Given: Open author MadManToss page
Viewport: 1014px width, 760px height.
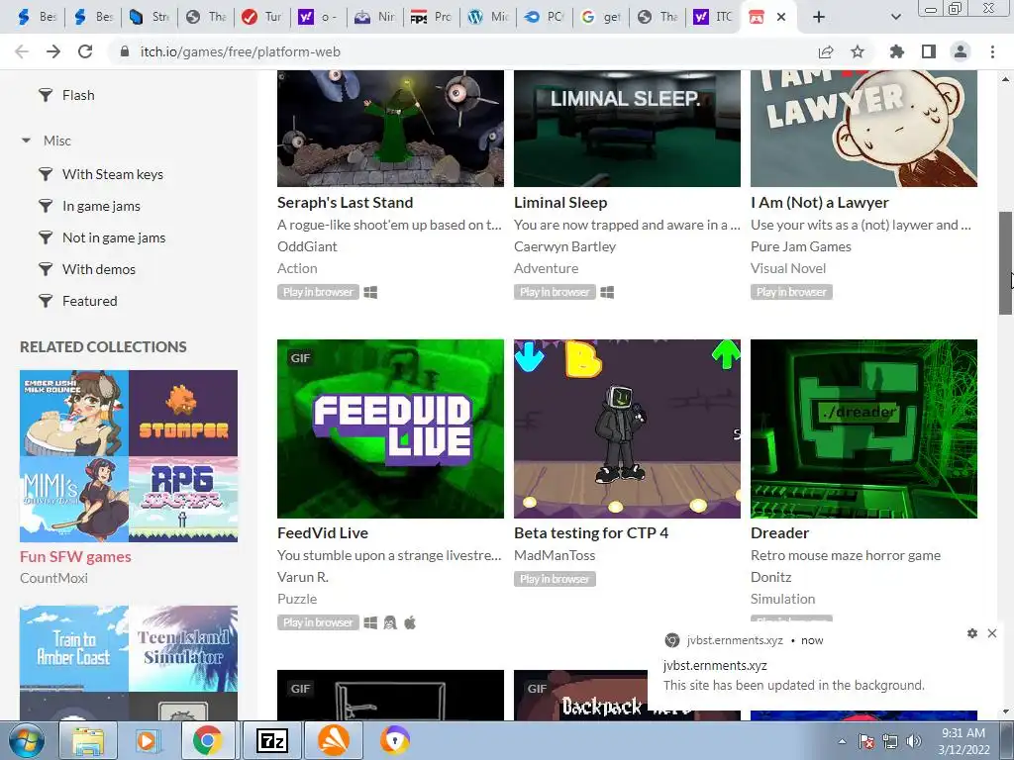Looking at the screenshot, I should [x=555, y=555].
